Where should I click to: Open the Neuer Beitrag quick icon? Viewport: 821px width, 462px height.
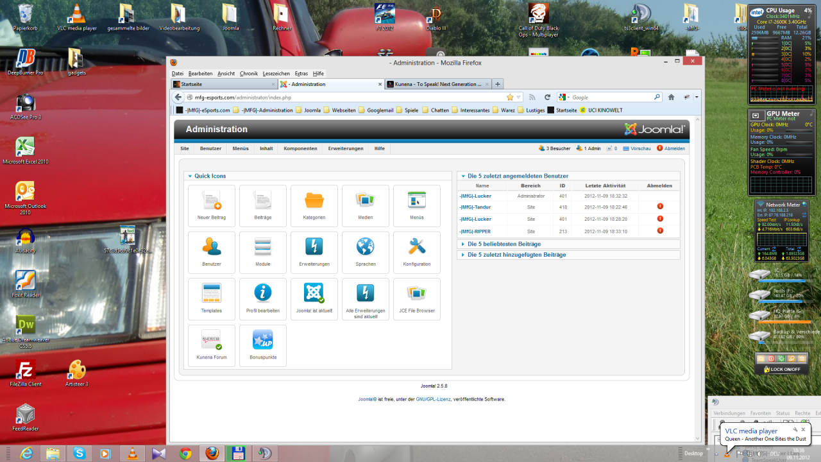pyautogui.click(x=212, y=205)
